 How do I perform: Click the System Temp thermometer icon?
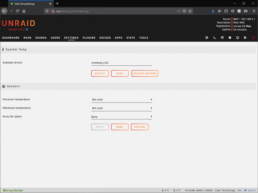pos(3,49)
